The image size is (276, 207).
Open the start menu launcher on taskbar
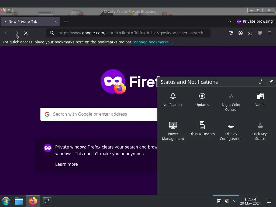coord(6,201)
